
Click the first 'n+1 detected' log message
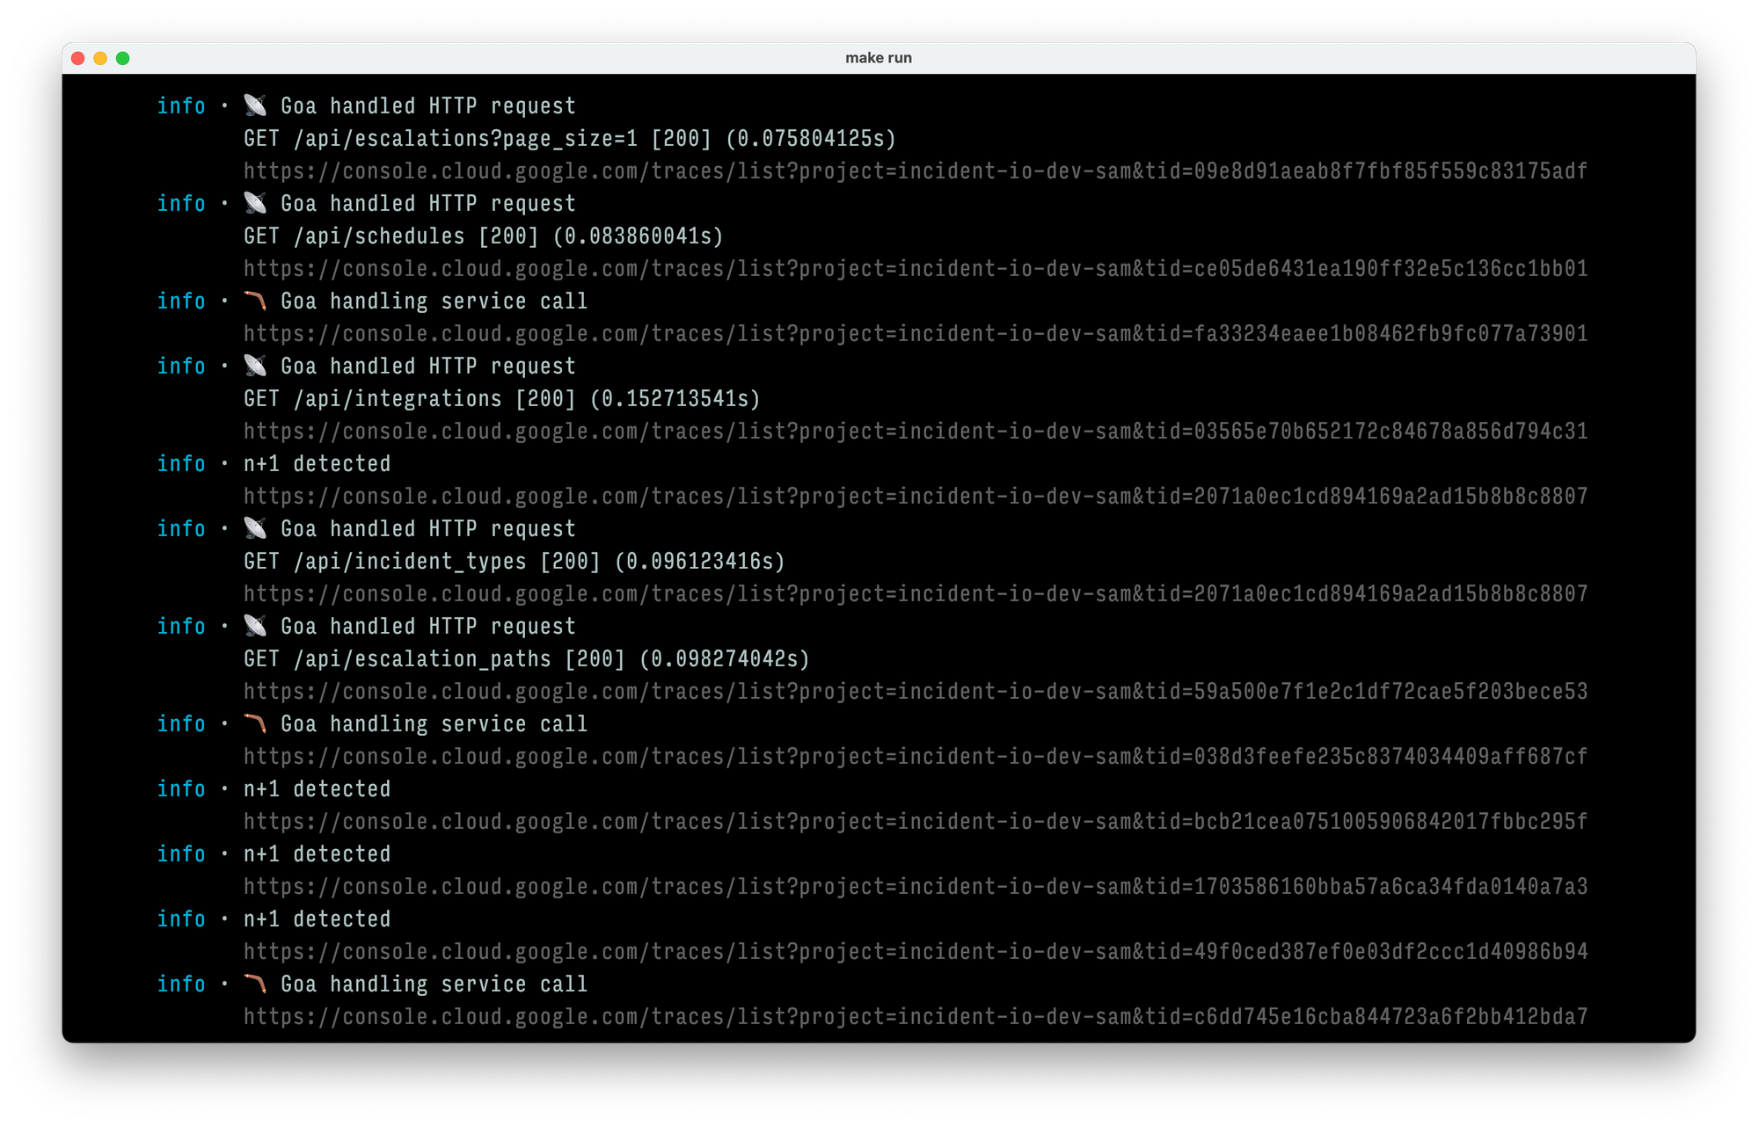[317, 463]
